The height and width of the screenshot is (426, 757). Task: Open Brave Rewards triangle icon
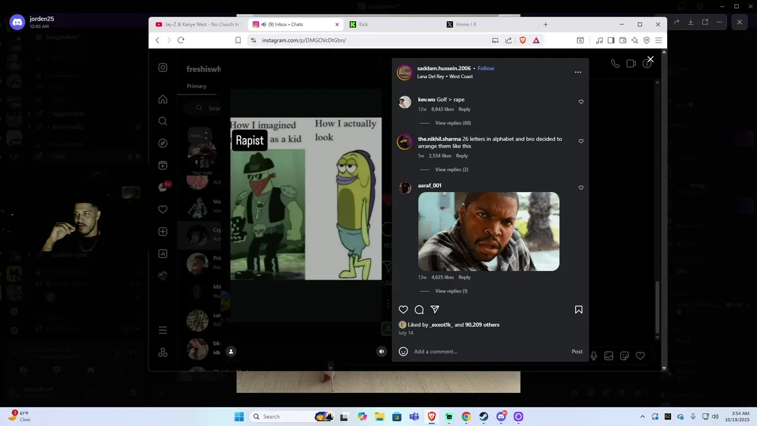point(536,40)
